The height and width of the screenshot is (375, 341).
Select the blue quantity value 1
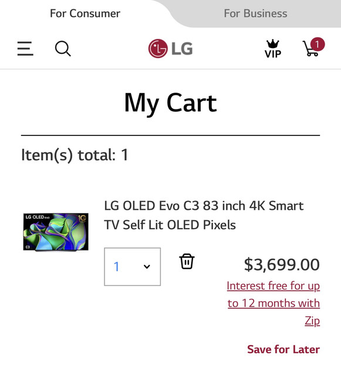click(116, 267)
